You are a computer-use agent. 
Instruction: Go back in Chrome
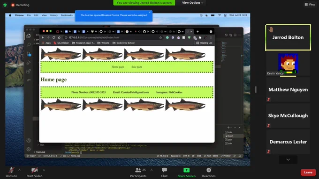pos(43,37)
